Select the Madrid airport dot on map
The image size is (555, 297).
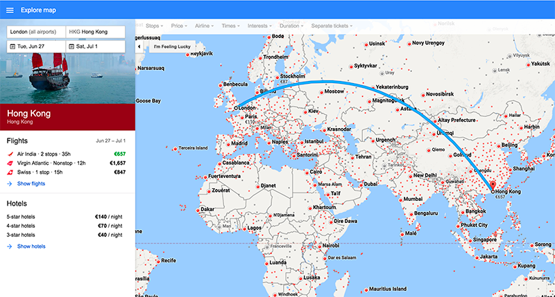(x=228, y=144)
